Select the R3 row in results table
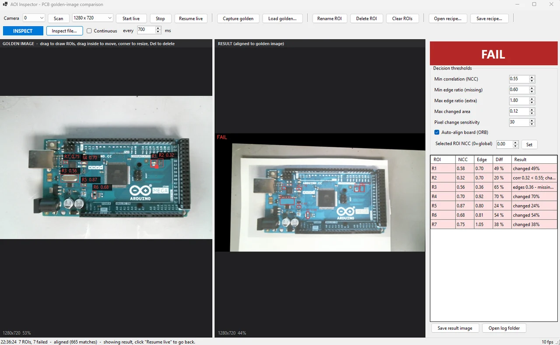This screenshot has width=560, height=345. pyautogui.click(x=493, y=187)
